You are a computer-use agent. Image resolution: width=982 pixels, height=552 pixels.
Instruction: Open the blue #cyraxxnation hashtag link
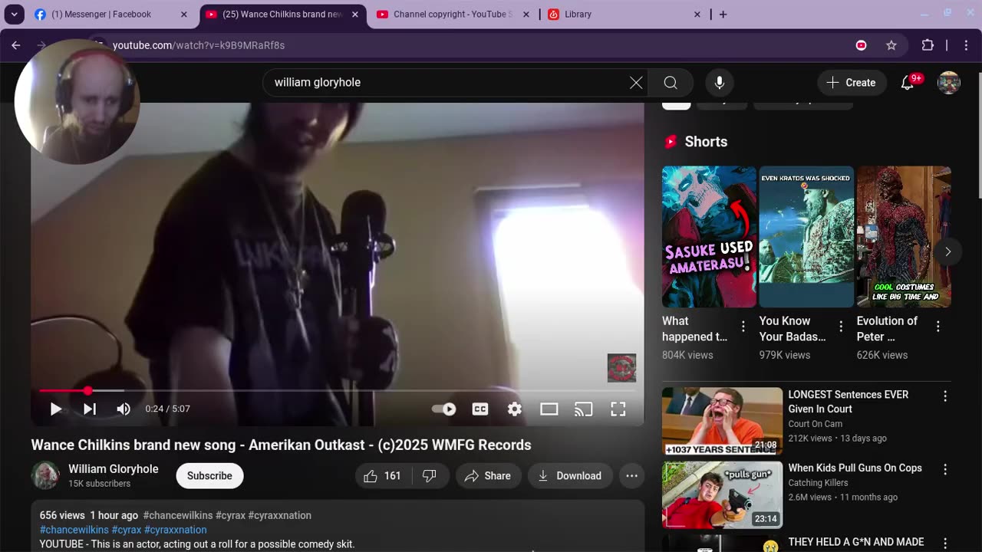click(x=176, y=530)
